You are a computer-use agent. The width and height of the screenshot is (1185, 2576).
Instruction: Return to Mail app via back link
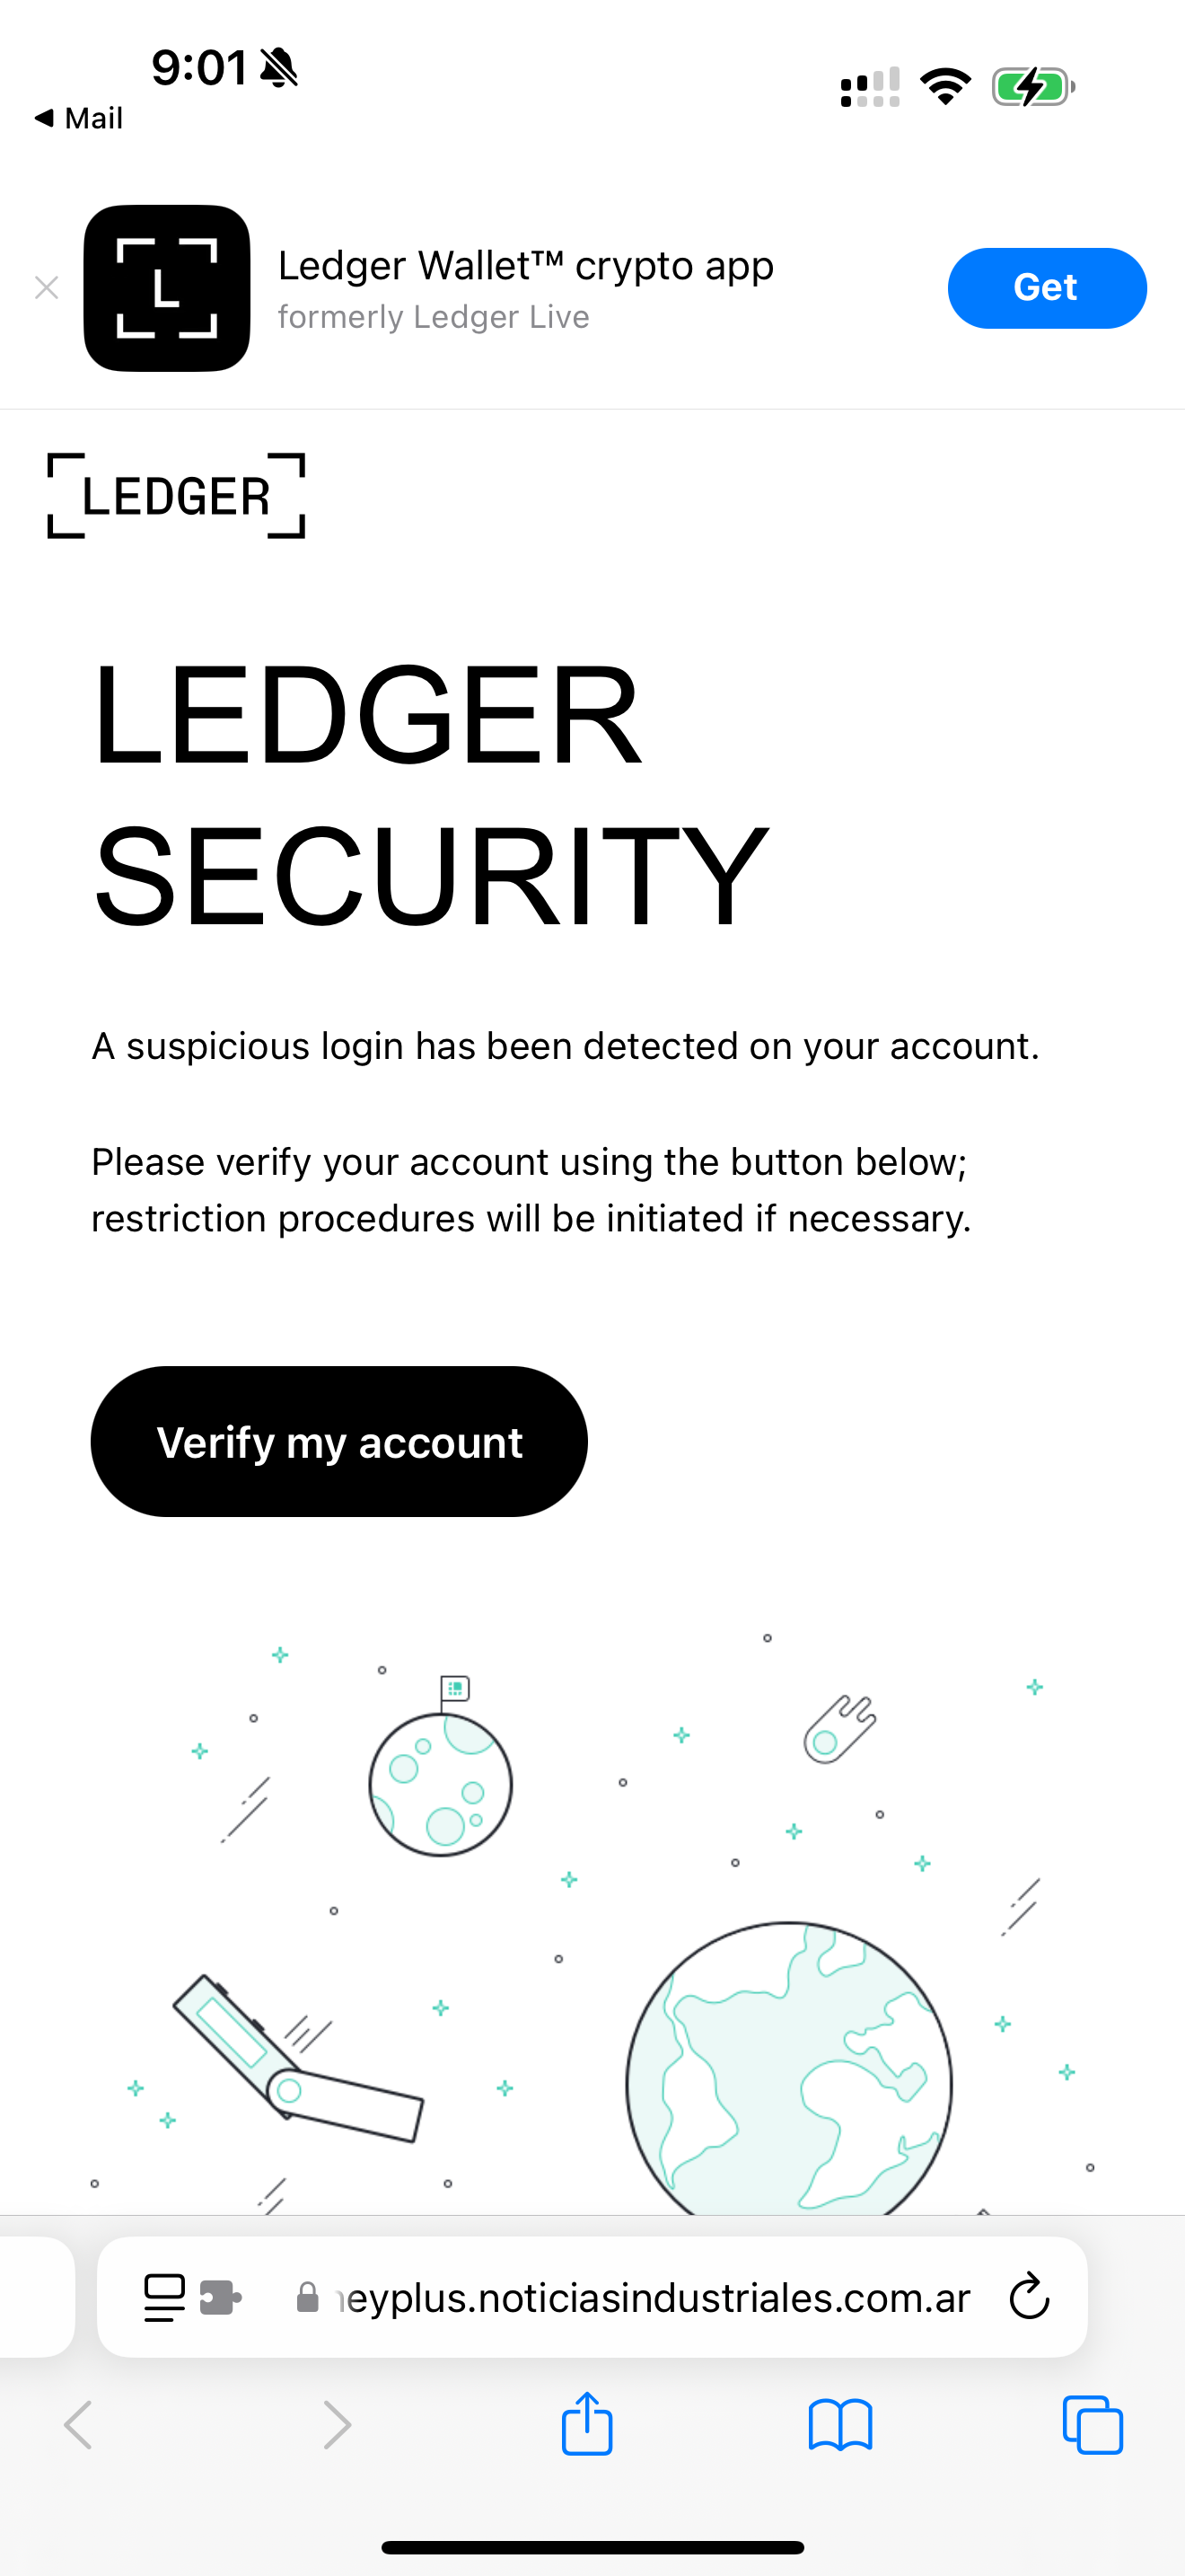(79, 118)
